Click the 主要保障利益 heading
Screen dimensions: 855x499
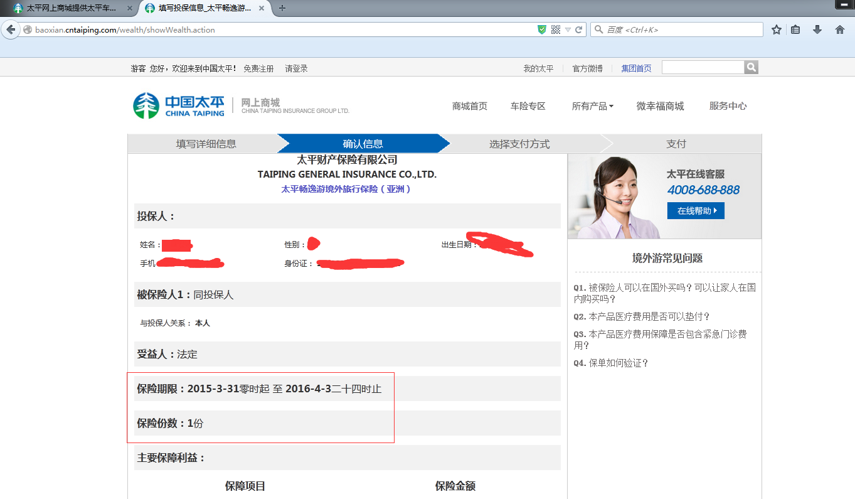171,458
